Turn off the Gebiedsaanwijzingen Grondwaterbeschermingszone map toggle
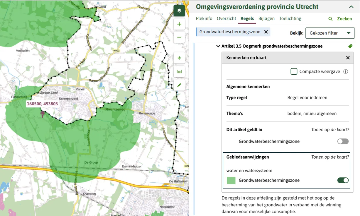This screenshot has height=216, width=360. pos(343,180)
